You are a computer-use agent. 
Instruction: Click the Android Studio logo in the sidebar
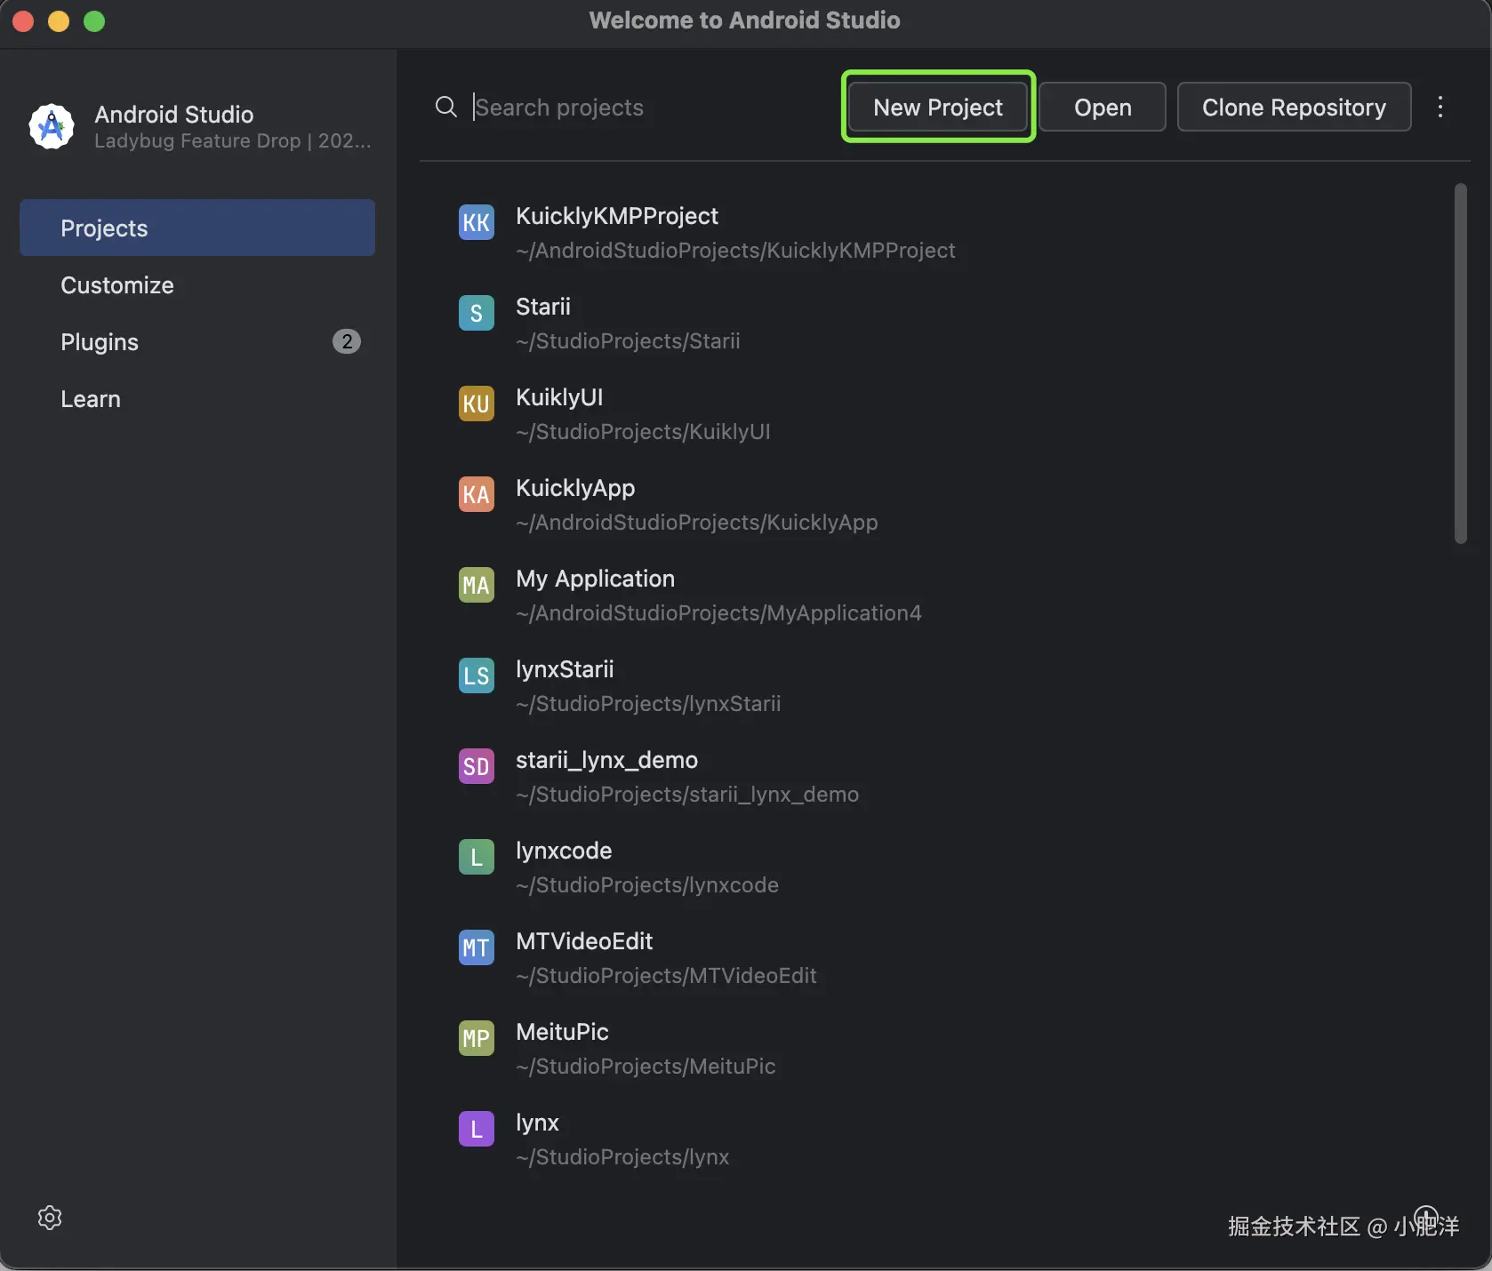(52, 127)
